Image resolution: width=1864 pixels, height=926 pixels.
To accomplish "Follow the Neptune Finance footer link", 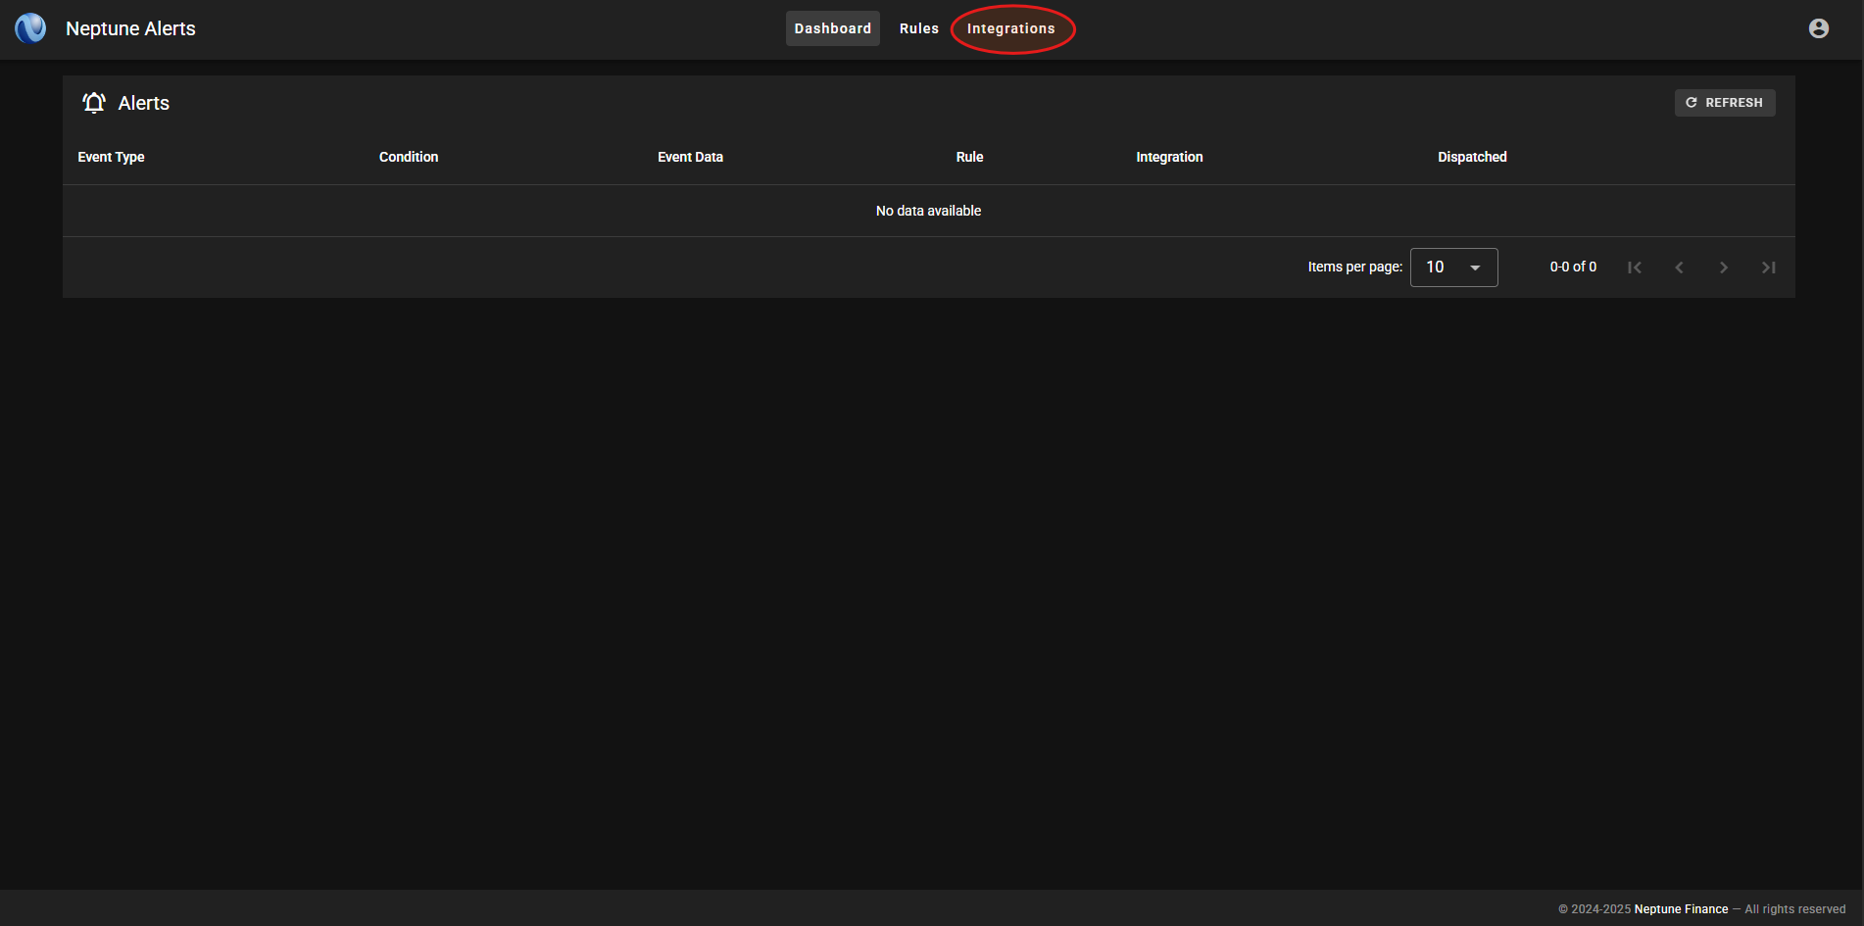I will coord(1681,909).
